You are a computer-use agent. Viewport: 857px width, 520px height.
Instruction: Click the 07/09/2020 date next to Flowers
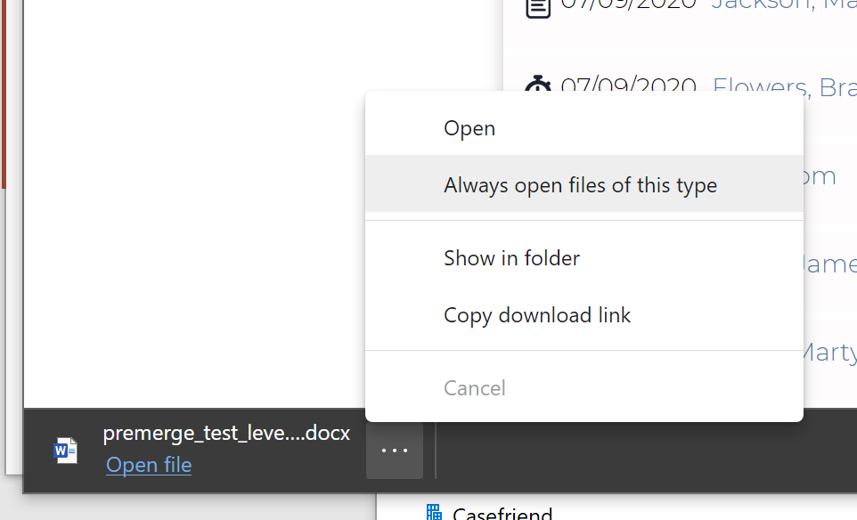(x=629, y=85)
